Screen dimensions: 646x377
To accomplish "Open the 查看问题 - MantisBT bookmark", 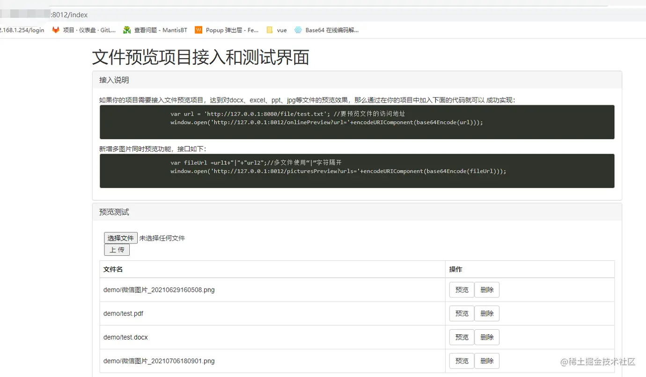I will click(x=155, y=30).
